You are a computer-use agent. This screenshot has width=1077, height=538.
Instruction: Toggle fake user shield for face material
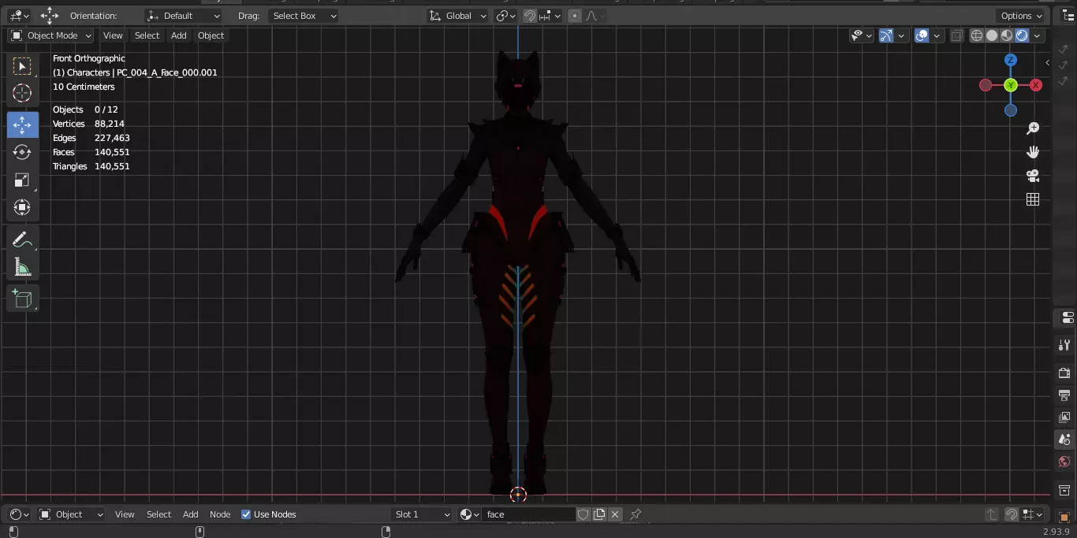pyautogui.click(x=583, y=514)
